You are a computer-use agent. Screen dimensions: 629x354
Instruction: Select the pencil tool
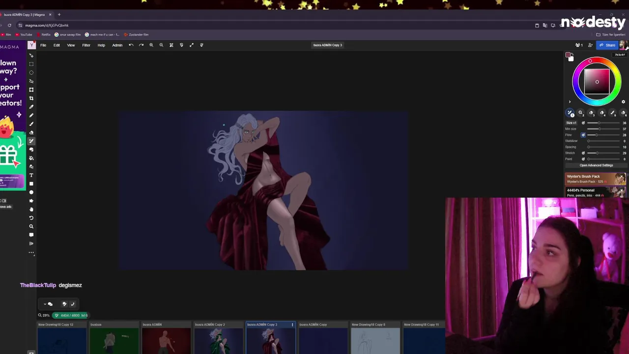[31, 115]
